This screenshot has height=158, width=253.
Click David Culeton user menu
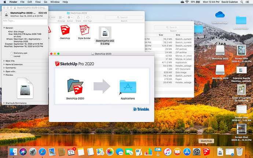[x=230, y=2]
